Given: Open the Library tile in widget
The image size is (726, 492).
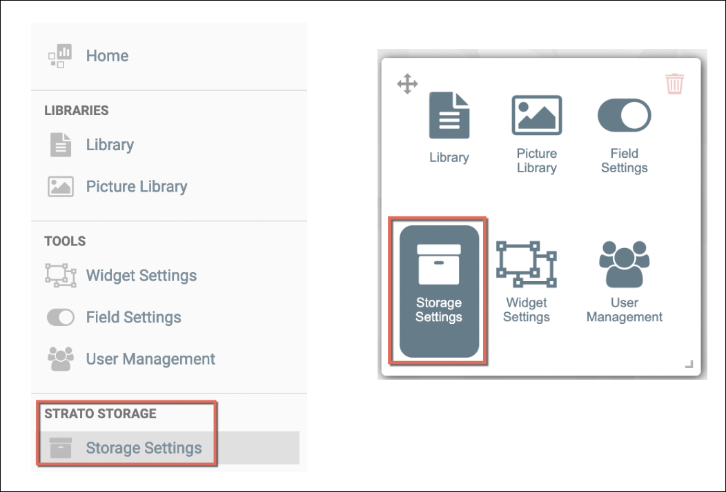Looking at the screenshot, I should 449,129.
